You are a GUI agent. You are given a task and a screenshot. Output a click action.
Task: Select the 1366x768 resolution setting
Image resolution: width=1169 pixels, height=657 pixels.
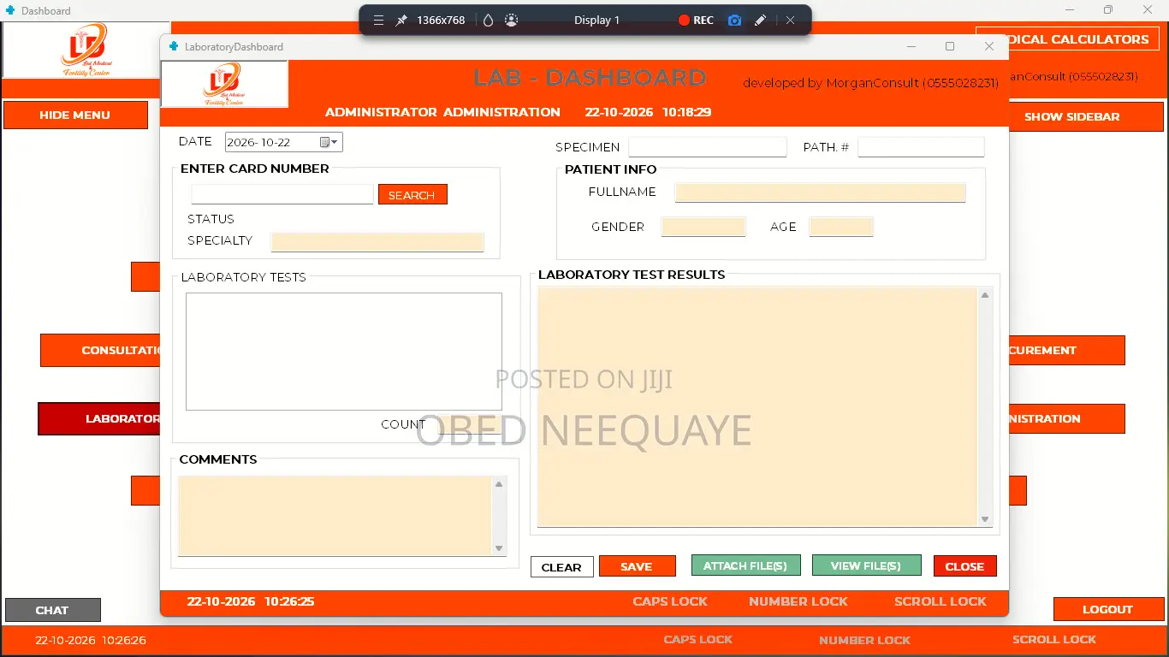point(441,20)
